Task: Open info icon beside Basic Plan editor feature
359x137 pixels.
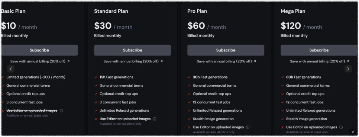Action: click(x=61, y=111)
